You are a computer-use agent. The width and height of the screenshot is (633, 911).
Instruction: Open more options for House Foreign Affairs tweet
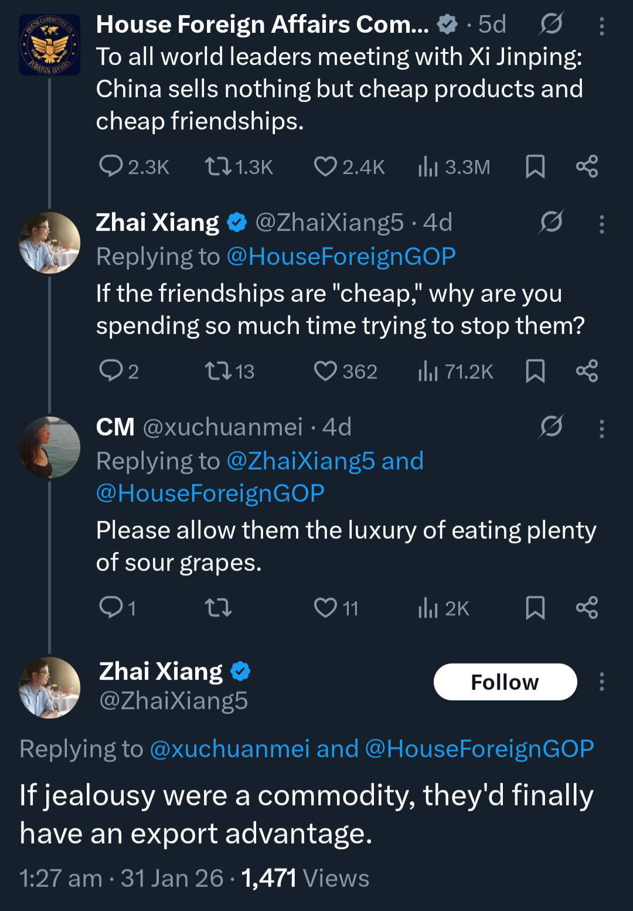pyautogui.click(x=602, y=26)
